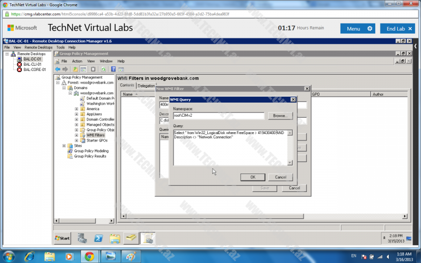Click the GPMC toolbar back arrow icon
The image size is (421, 263).
[x=57, y=69]
